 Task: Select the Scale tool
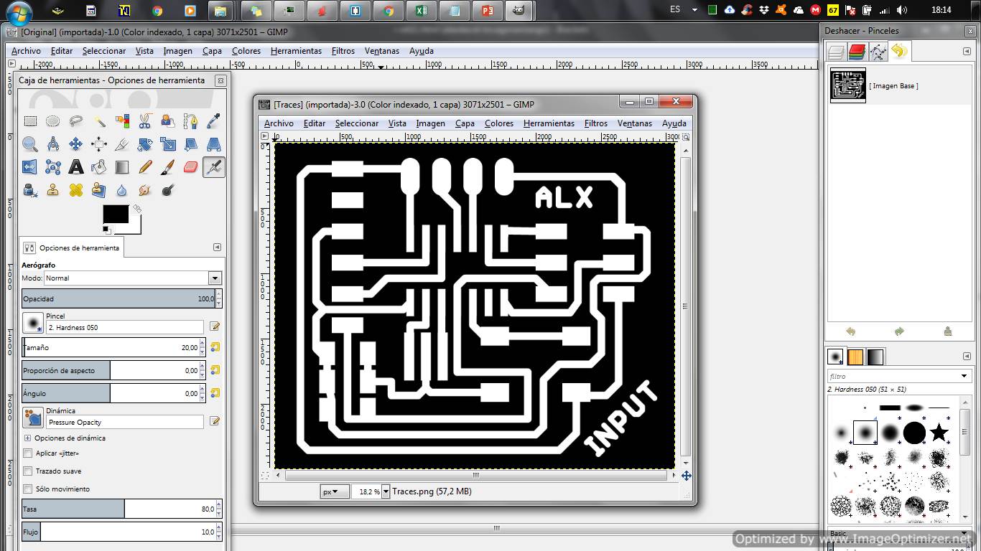coord(168,144)
